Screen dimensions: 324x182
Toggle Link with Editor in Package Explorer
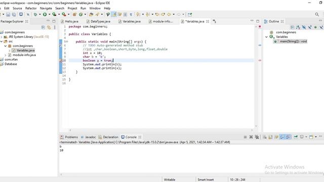pyautogui.click(x=49, y=27)
